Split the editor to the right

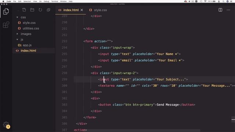[220, 10]
